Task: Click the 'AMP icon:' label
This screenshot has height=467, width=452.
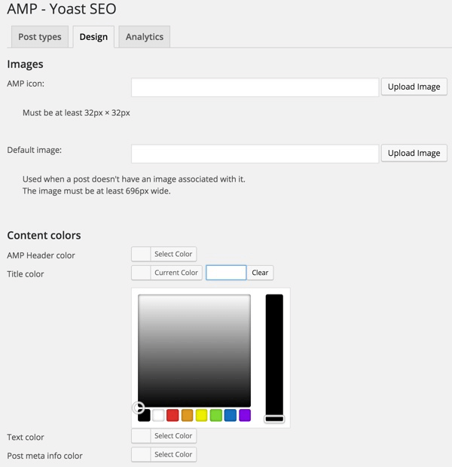Action: click(x=26, y=84)
